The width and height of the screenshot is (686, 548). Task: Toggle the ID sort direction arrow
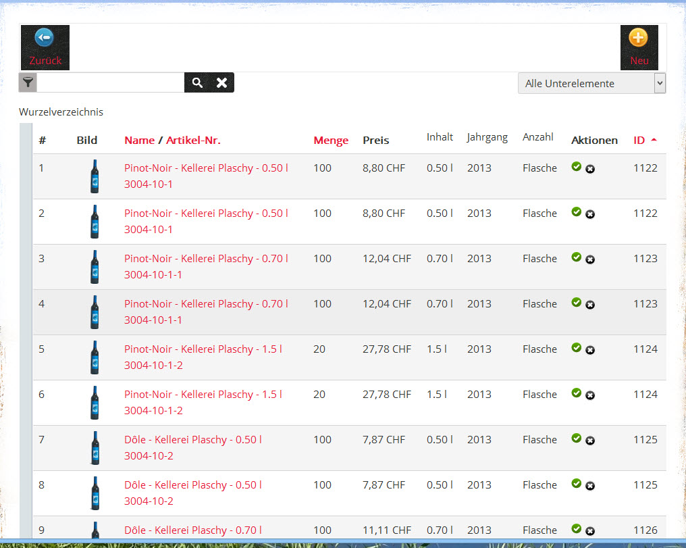(x=654, y=140)
